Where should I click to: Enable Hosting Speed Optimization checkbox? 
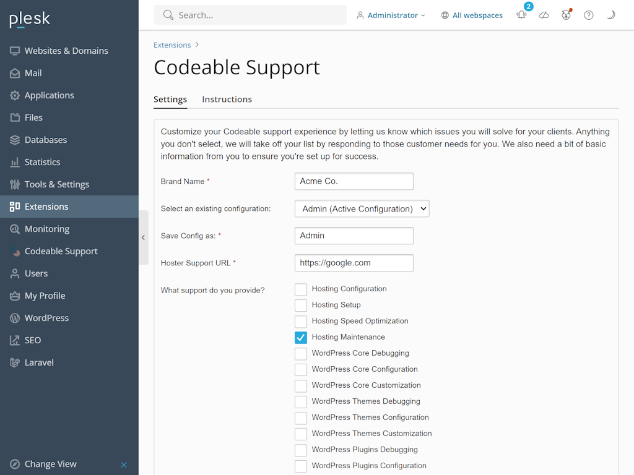tap(301, 322)
